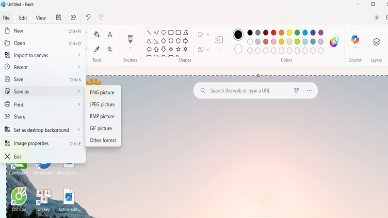Image resolution: width=388 pixels, height=218 pixels.
Task: Select the Magnifier zoom tool
Action: click(x=110, y=49)
